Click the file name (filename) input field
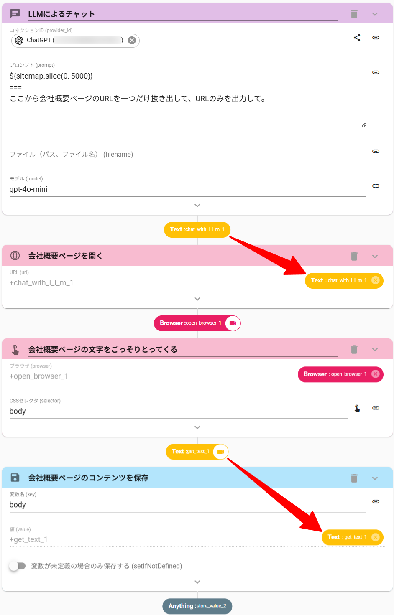The height and width of the screenshot is (615, 394). [x=187, y=155]
